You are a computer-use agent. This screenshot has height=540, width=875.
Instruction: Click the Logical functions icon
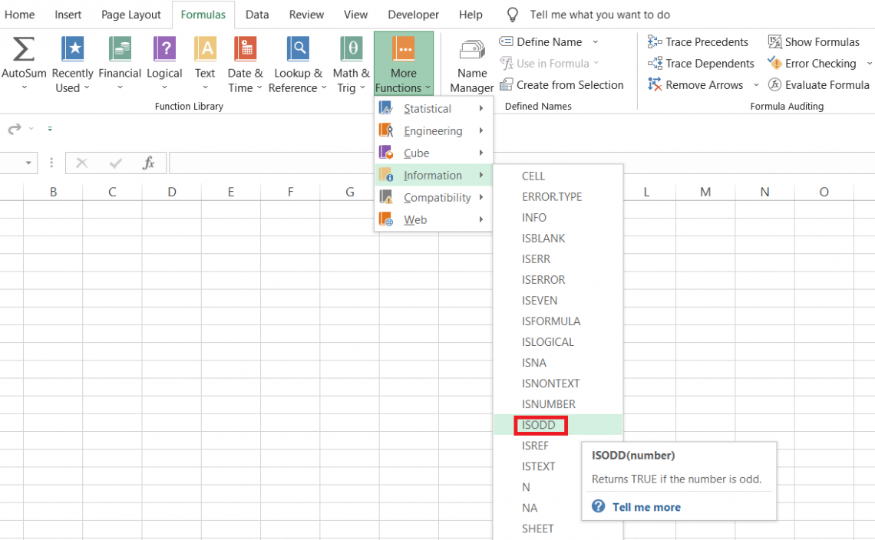click(x=164, y=63)
